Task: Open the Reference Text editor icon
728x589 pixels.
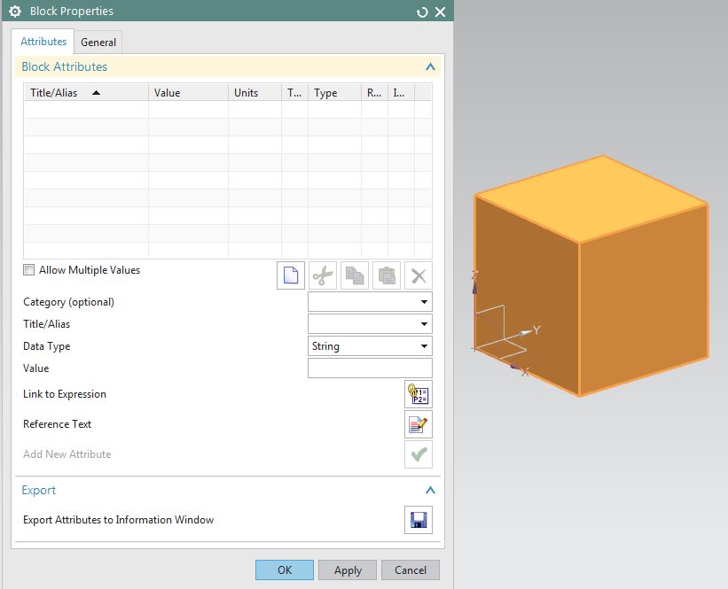Action: pos(419,424)
